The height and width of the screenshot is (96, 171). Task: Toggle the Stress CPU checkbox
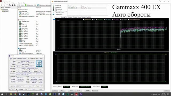pos(55,5)
